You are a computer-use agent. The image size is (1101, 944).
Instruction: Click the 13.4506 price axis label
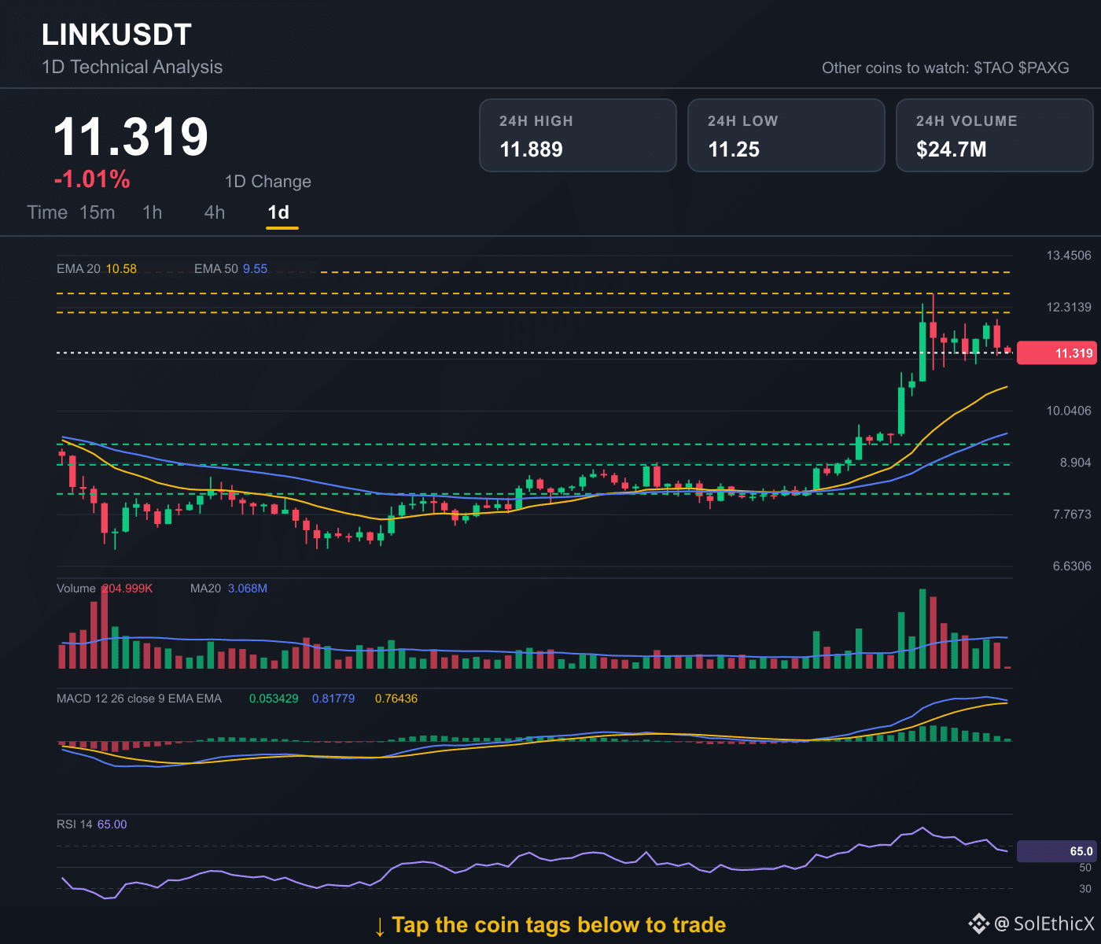[x=1069, y=256]
